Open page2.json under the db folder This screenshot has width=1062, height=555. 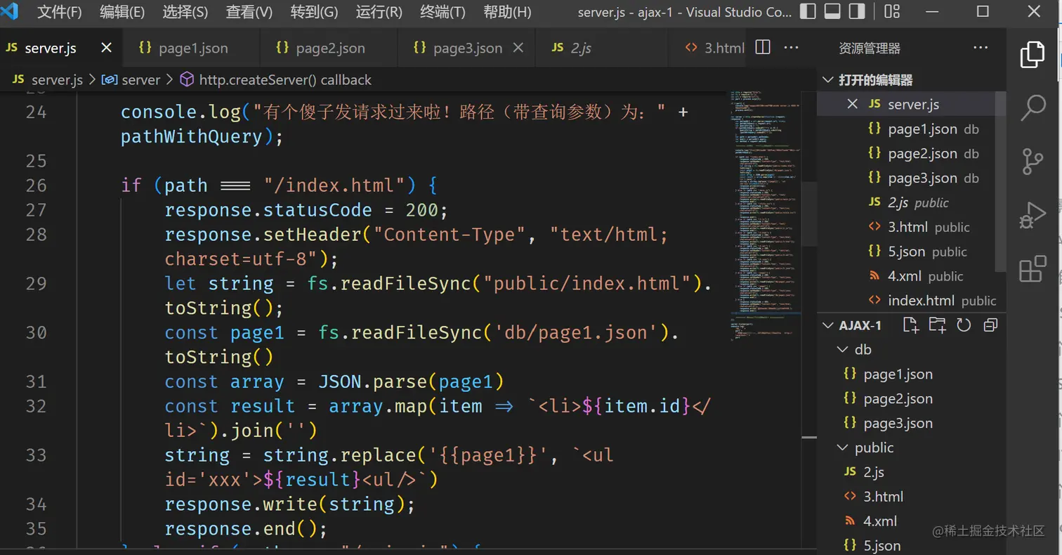click(911, 398)
